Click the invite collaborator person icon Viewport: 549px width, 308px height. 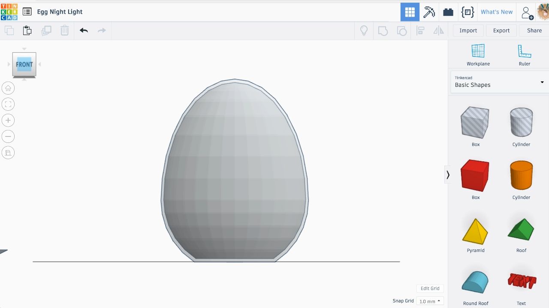coord(527,12)
